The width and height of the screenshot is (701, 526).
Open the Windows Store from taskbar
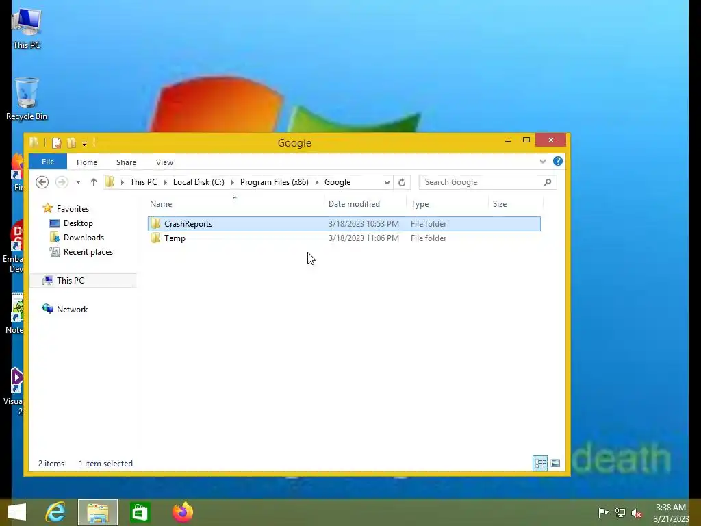pos(140,512)
